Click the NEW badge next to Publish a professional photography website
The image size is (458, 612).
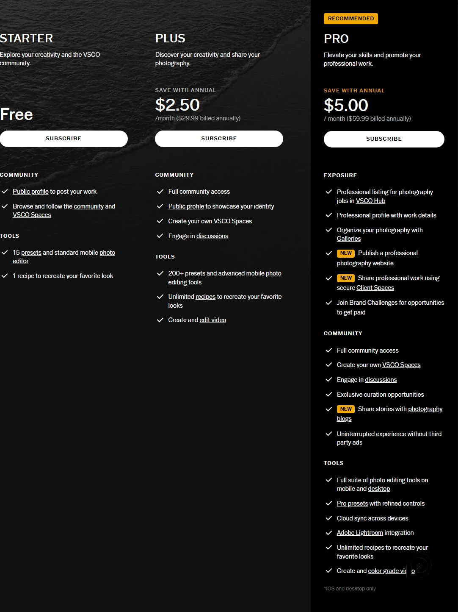point(346,253)
